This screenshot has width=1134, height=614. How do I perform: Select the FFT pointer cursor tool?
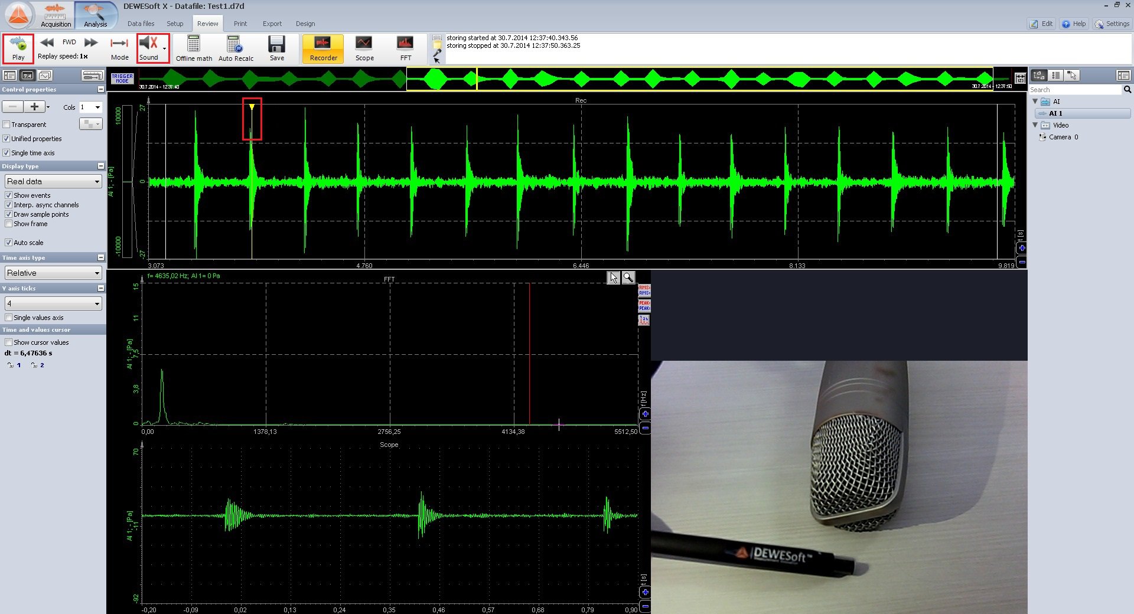[614, 277]
